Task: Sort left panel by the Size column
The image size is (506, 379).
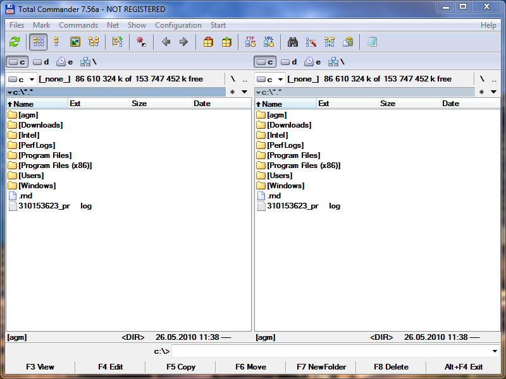Action: pos(161,104)
